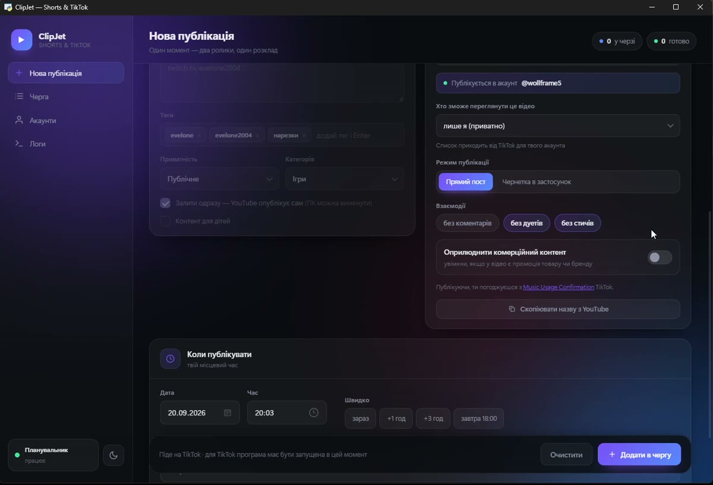713x485 pixels.
Task: Click the text Список приходить від TikTok
Action: pos(500,146)
